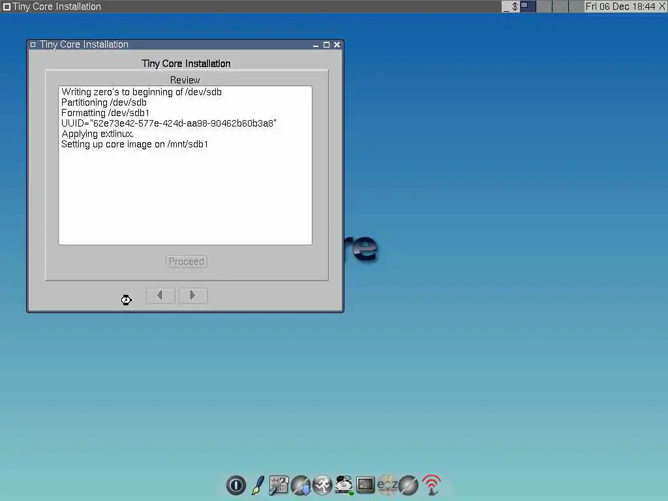
Task: Open the Control Panel dock icon
Action: pyautogui.click(x=279, y=485)
